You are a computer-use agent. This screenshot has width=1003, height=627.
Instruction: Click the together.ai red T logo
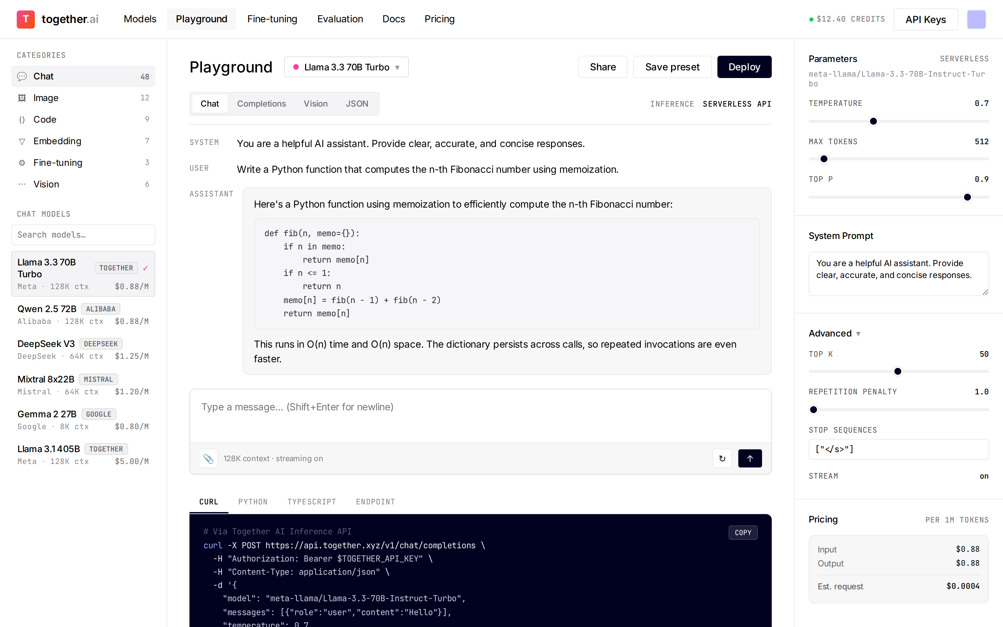26,19
